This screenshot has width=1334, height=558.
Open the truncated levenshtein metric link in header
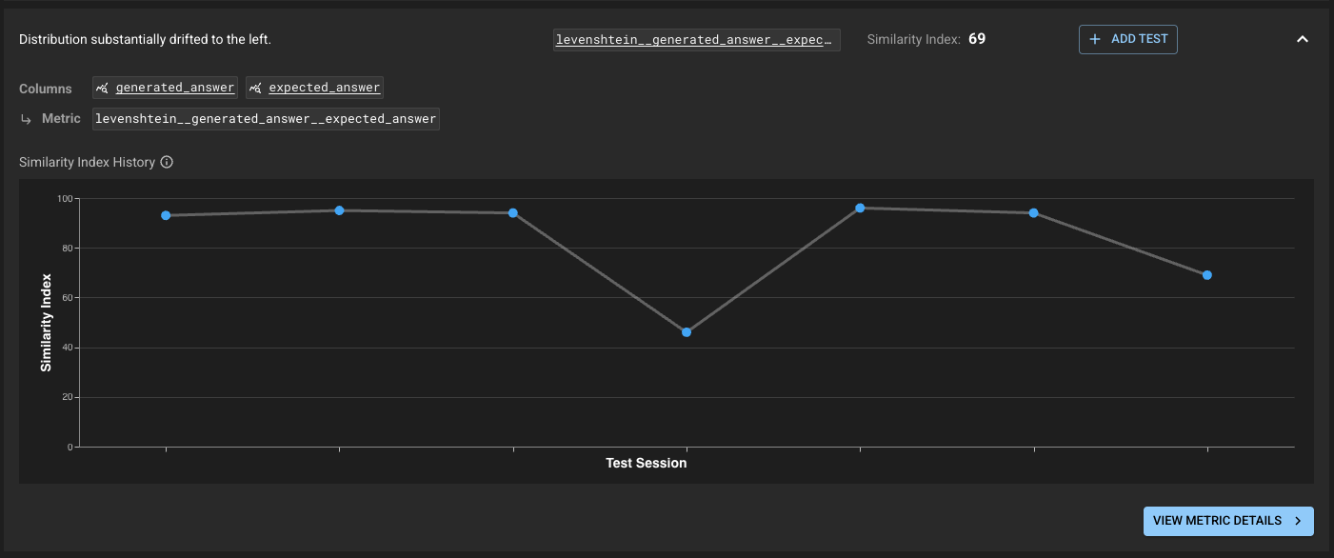(x=696, y=39)
